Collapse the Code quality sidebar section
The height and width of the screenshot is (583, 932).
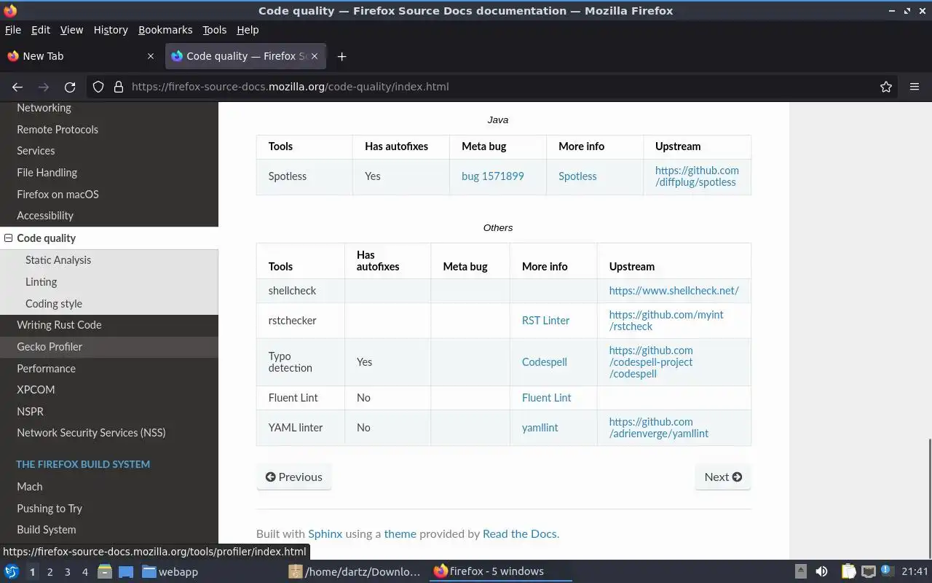tap(9, 238)
